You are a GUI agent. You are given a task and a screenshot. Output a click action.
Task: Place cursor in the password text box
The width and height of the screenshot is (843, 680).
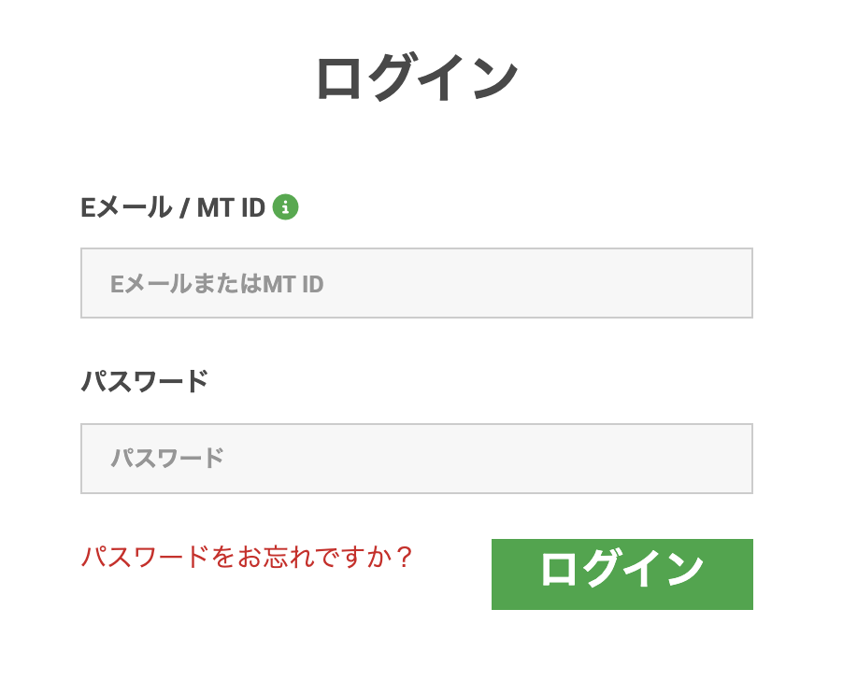(417, 459)
